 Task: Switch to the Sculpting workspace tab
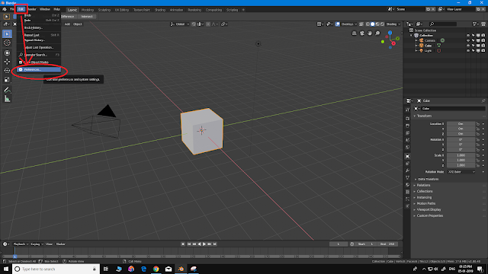click(x=104, y=10)
